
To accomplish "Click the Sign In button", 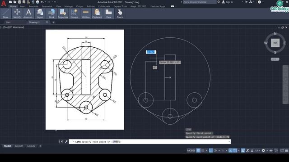I will [x=228, y=2].
